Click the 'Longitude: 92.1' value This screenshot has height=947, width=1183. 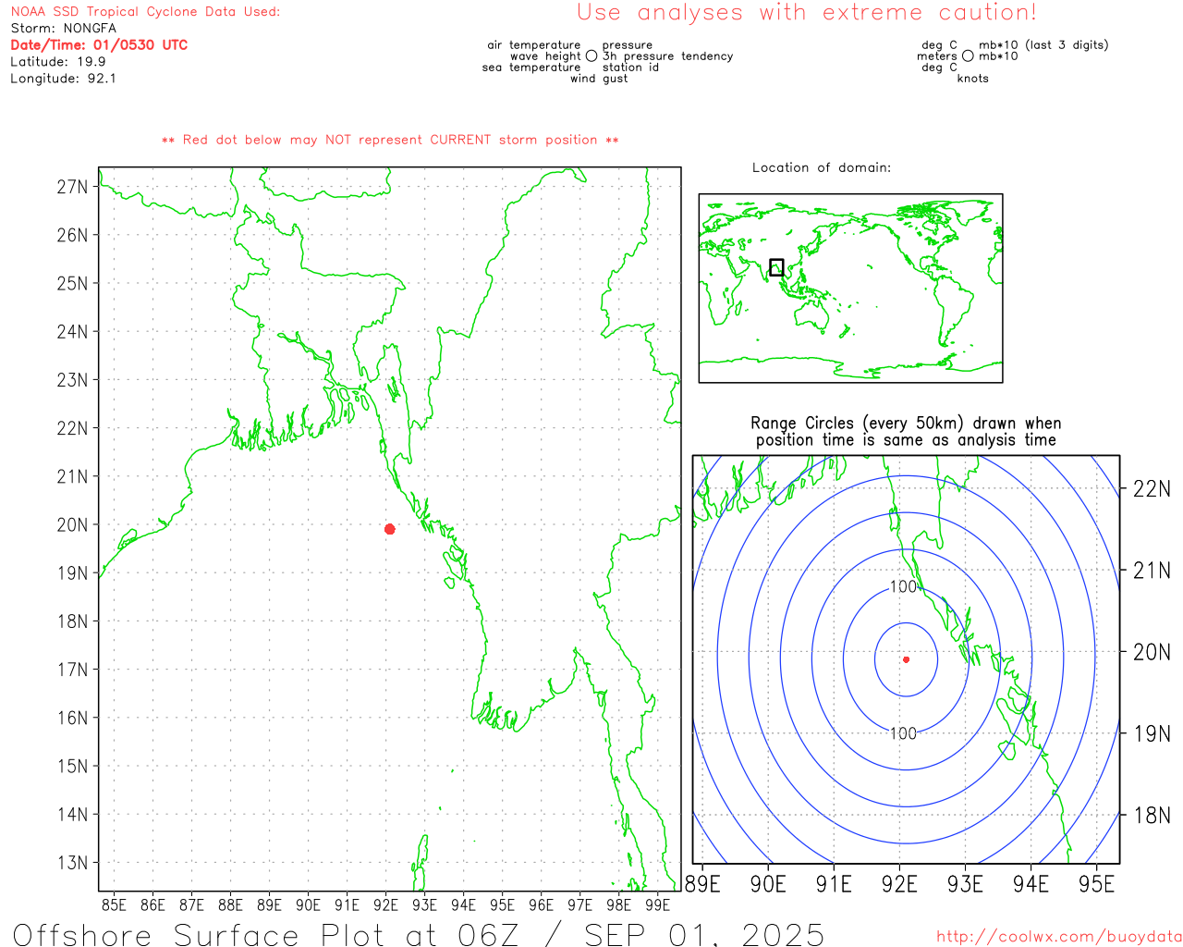coord(64,79)
